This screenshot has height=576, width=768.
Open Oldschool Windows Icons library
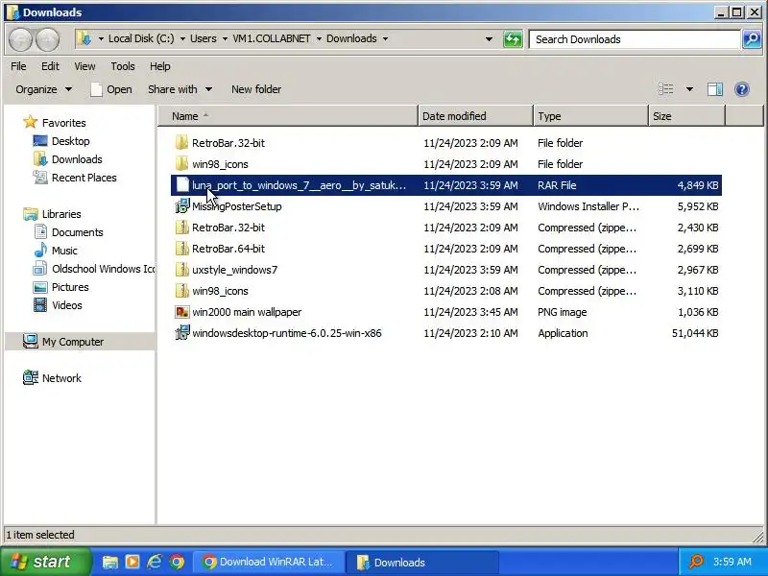103,269
